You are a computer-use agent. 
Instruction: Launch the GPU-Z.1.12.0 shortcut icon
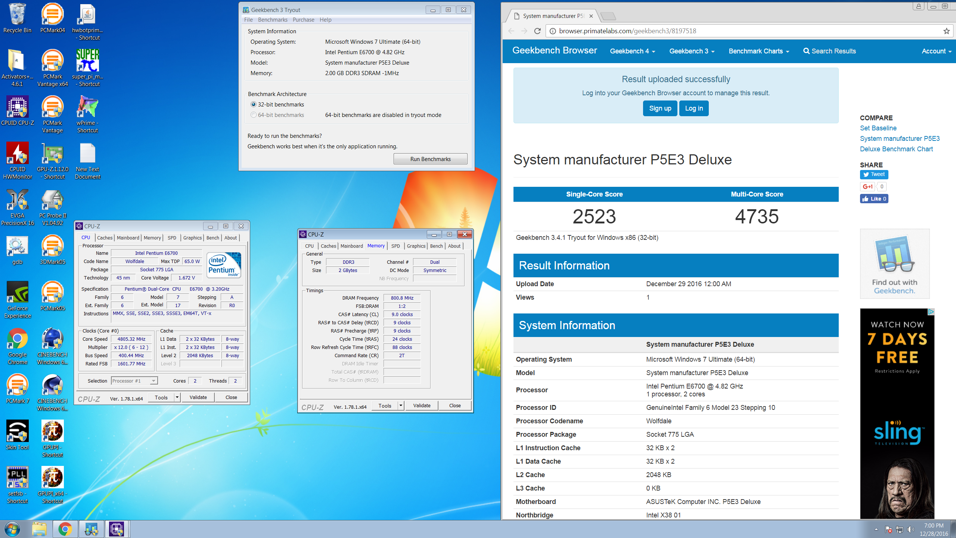pos(52,161)
